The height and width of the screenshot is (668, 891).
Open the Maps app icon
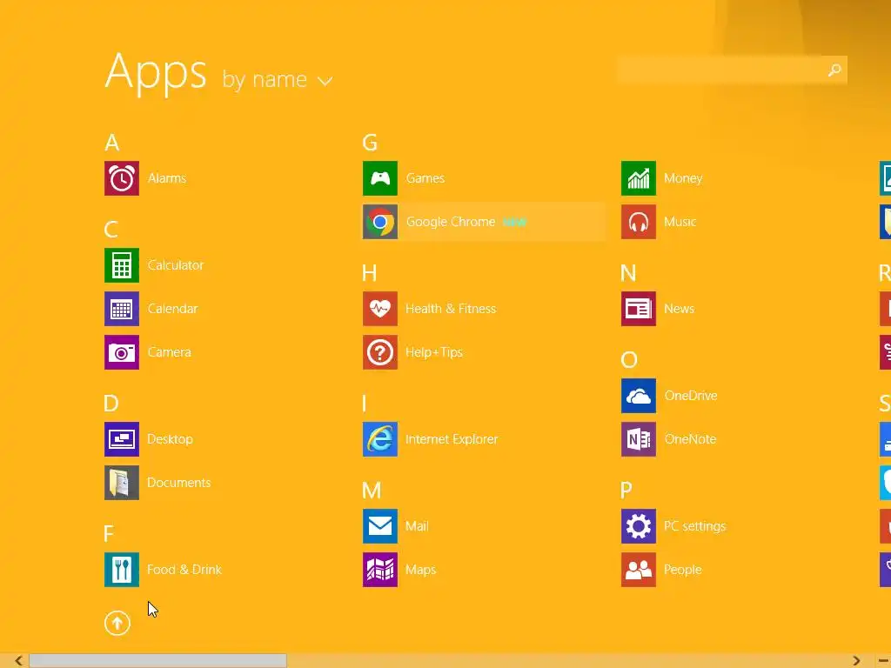[380, 570]
